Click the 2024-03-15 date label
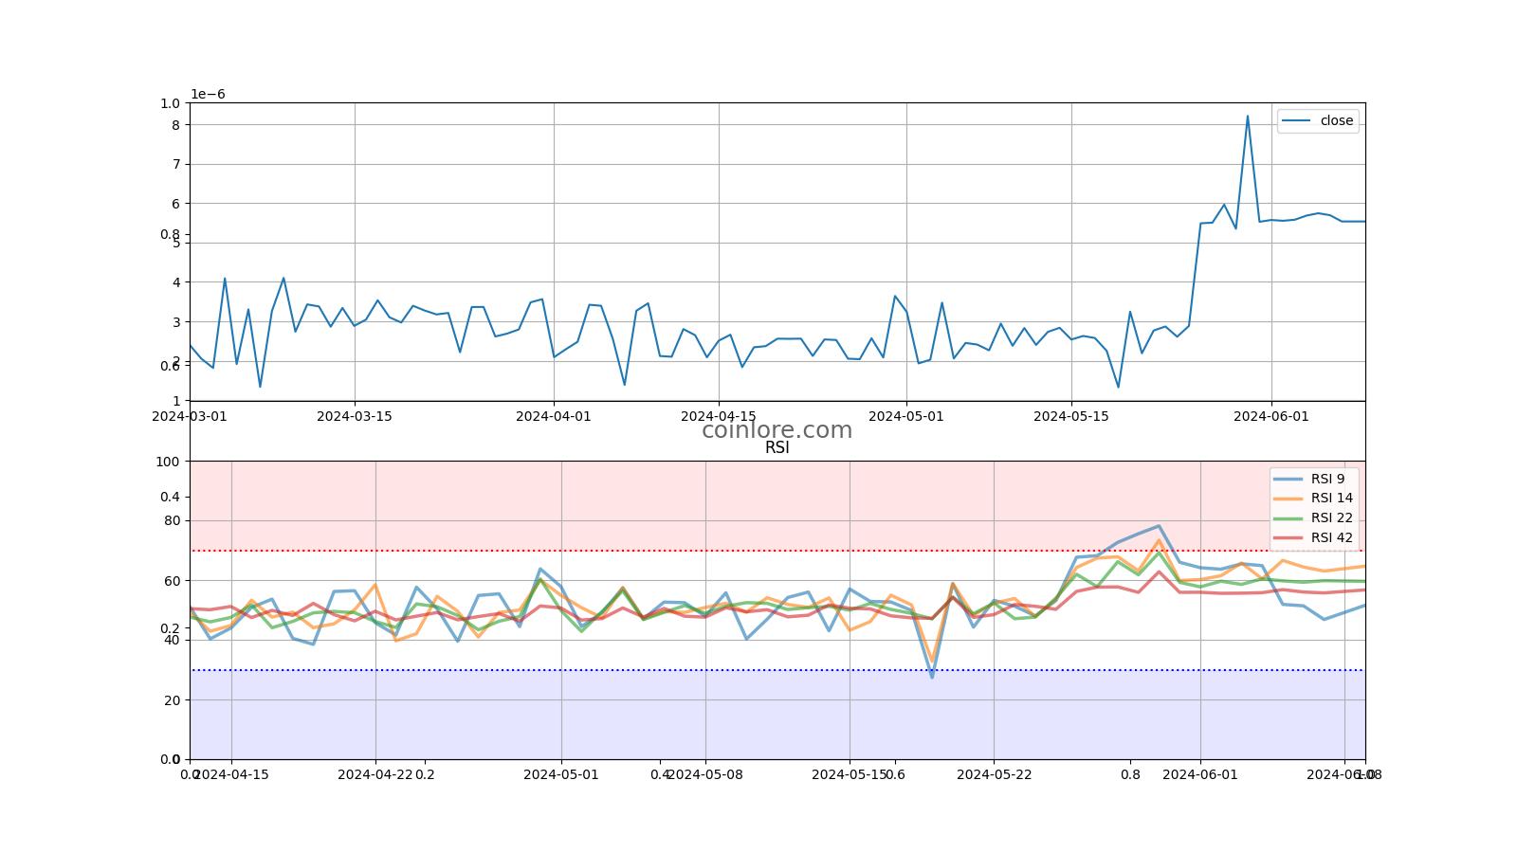This screenshot has height=853, width=1517. coord(355,415)
